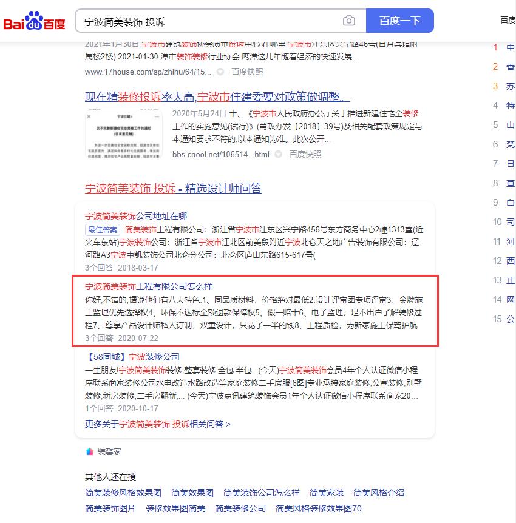516x523 pixels.
Task: Click the Baidu logo
Action: coord(35,21)
